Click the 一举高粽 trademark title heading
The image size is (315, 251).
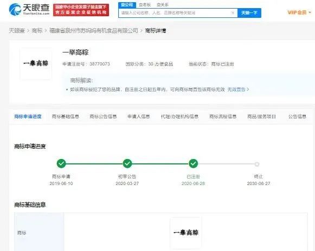75,52
